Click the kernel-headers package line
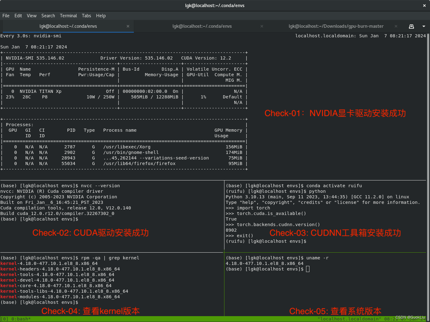 [60, 269]
